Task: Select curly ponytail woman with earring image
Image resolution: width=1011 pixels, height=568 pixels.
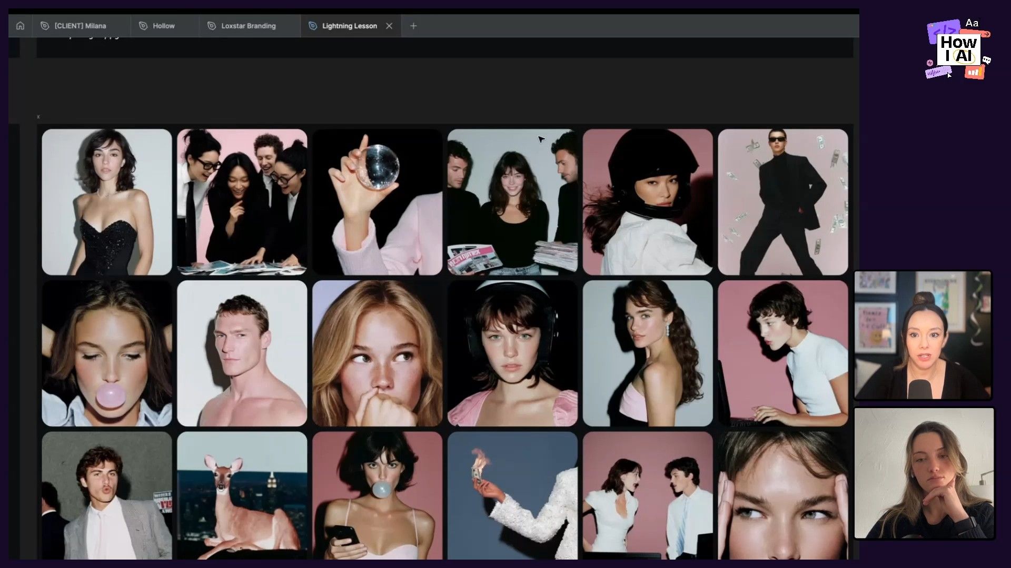Action: point(648,353)
